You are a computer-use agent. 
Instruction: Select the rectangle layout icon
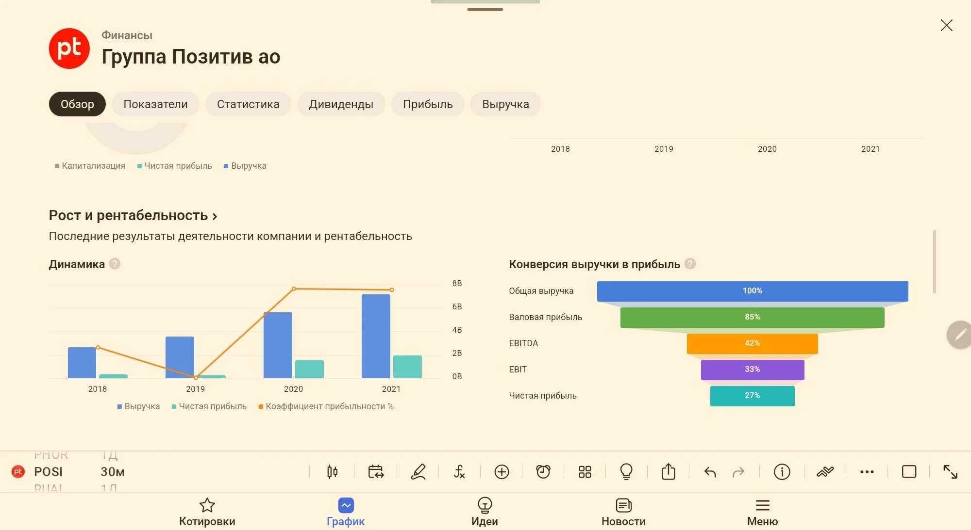click(909, 472)
